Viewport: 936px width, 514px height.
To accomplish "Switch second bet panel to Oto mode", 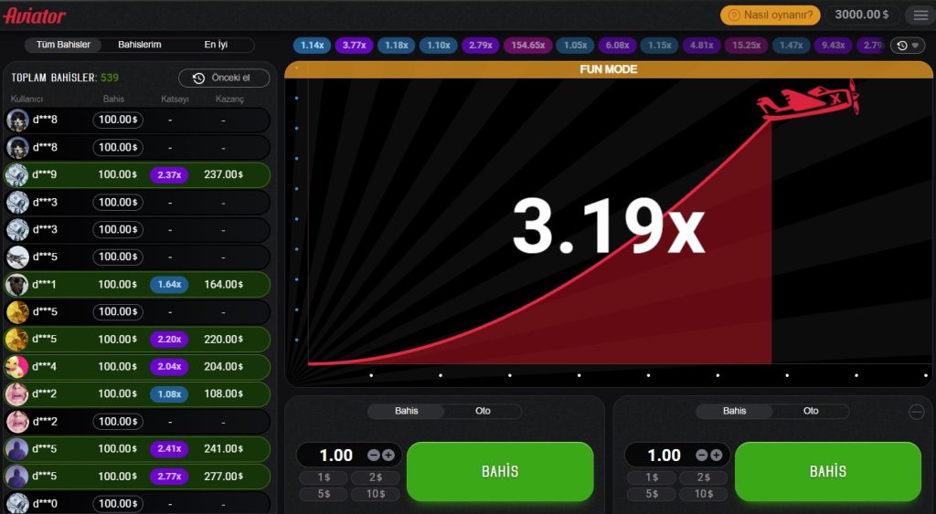I will [x=811, y=411].
